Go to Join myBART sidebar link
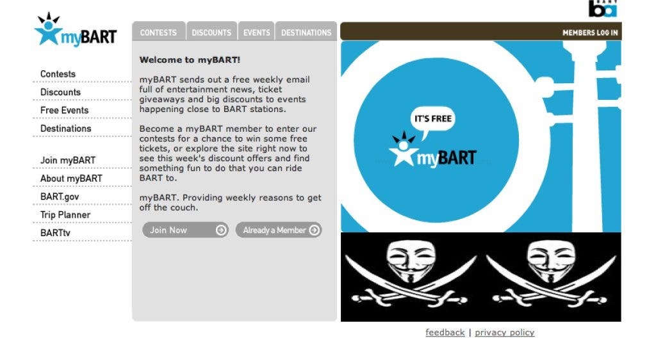The height and width of the screenshot is (352, 656). point(68,161)
